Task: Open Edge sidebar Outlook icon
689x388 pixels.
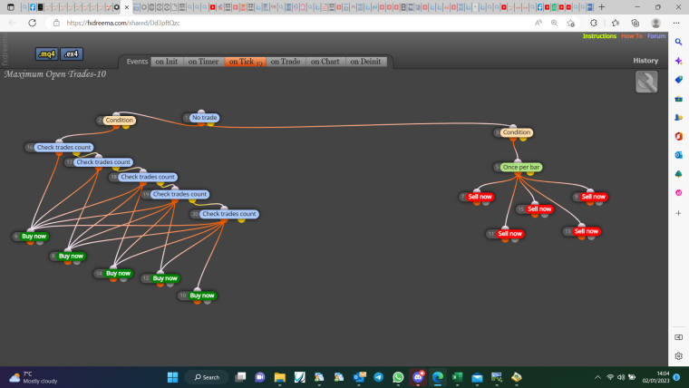Action: coord(678,155)
